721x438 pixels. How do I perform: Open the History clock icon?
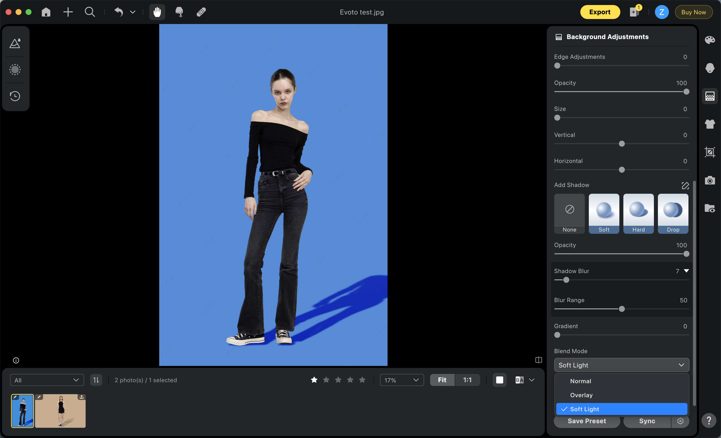tap(15, 96)
